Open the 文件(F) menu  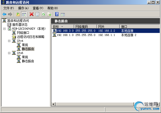(x=9, y=8)
